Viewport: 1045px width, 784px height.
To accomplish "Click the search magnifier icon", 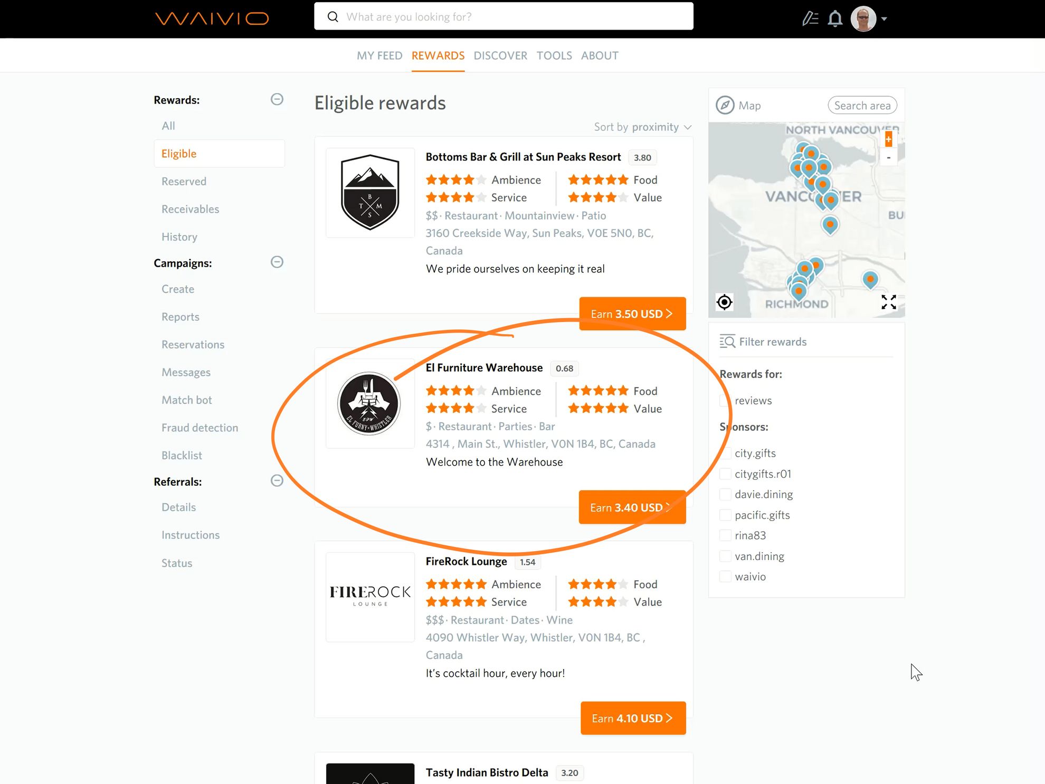I will click(332, 16).
